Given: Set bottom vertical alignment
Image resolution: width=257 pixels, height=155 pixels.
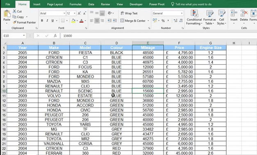Looking at the screenshot, I should (x=102, y=13).
